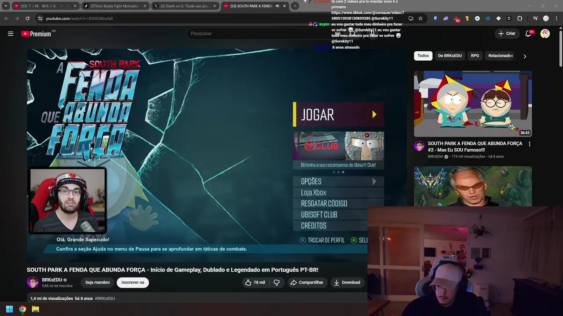Download the video
Image resolution: width=563 pixels, height=316 pixels.
pyautogui.click(x=347, y=283)
